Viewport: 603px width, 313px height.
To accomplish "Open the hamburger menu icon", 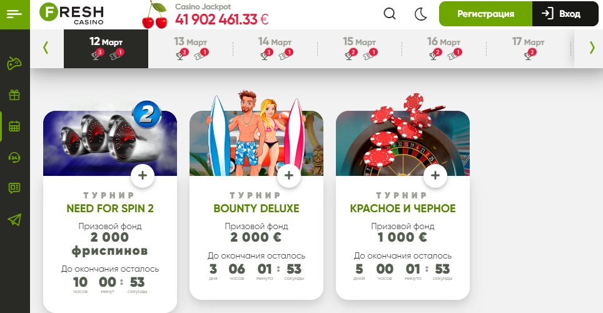I will 14,14.
